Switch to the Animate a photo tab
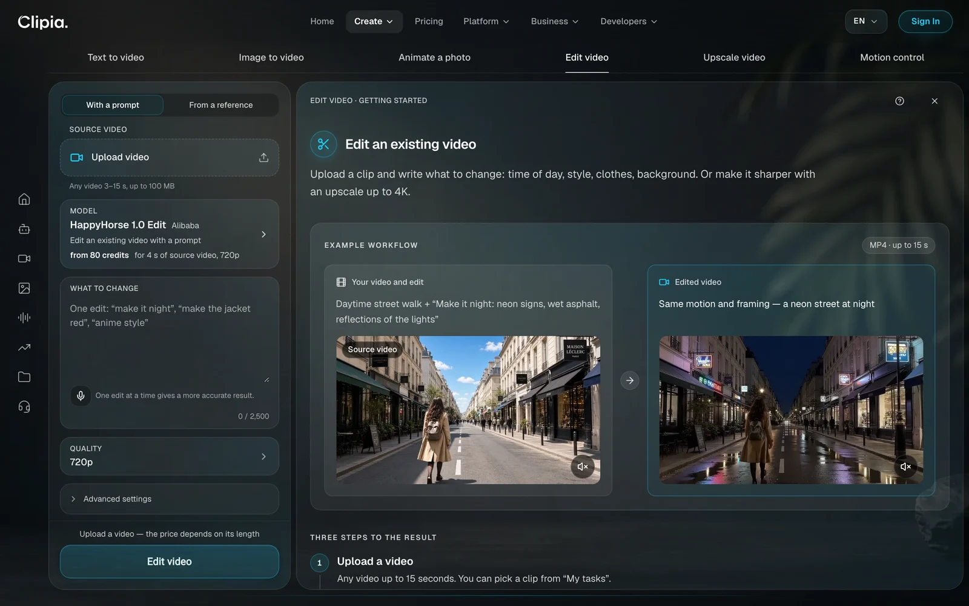The width and height of the screenshot is (969, 606). click(x=434, y=58)
